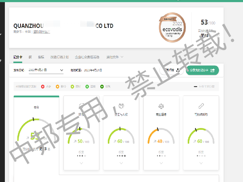The image size is (243, 182).
Task: Click the Ethics score gauge showing 40
Action: [161, 136]
